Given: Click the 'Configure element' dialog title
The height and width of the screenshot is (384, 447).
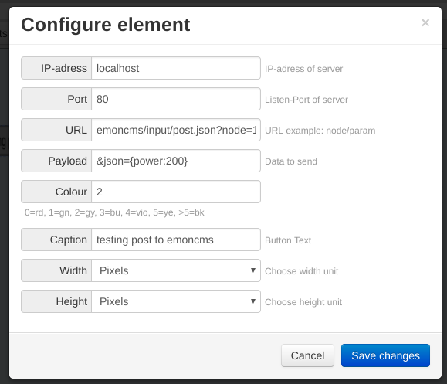Looking at the screenshot, I should 106,25.
